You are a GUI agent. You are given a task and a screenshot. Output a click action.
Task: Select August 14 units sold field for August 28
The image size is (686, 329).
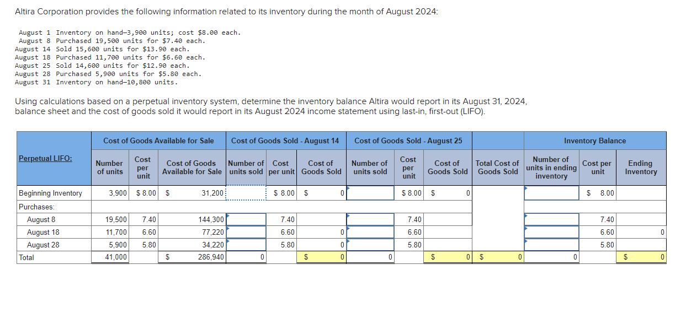[x=246, y=245]
